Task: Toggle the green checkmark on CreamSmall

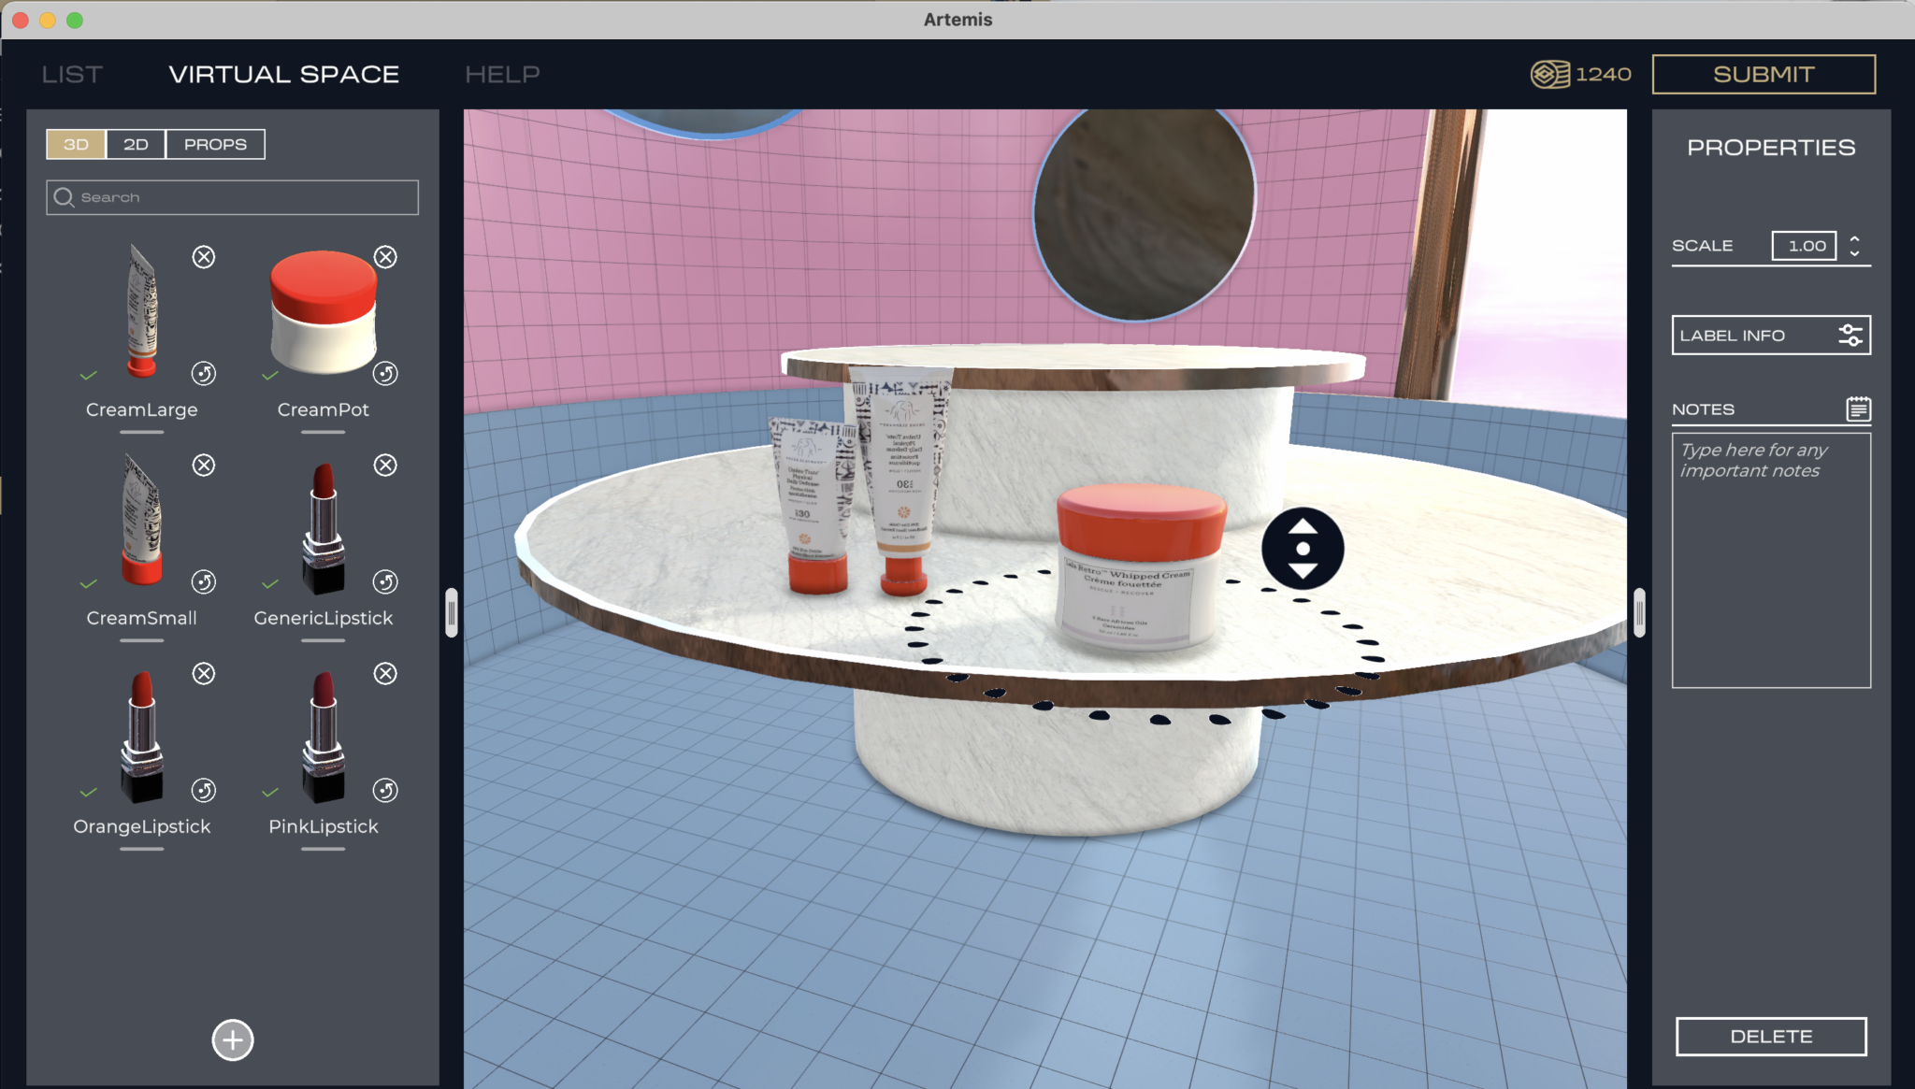Action: [89, 583]
